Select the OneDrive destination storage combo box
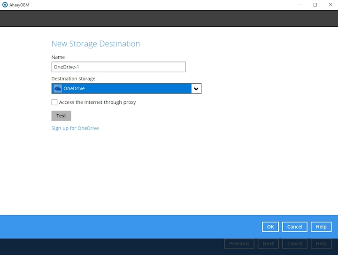Viewport: 338px width, 255px height. (126, 89)
